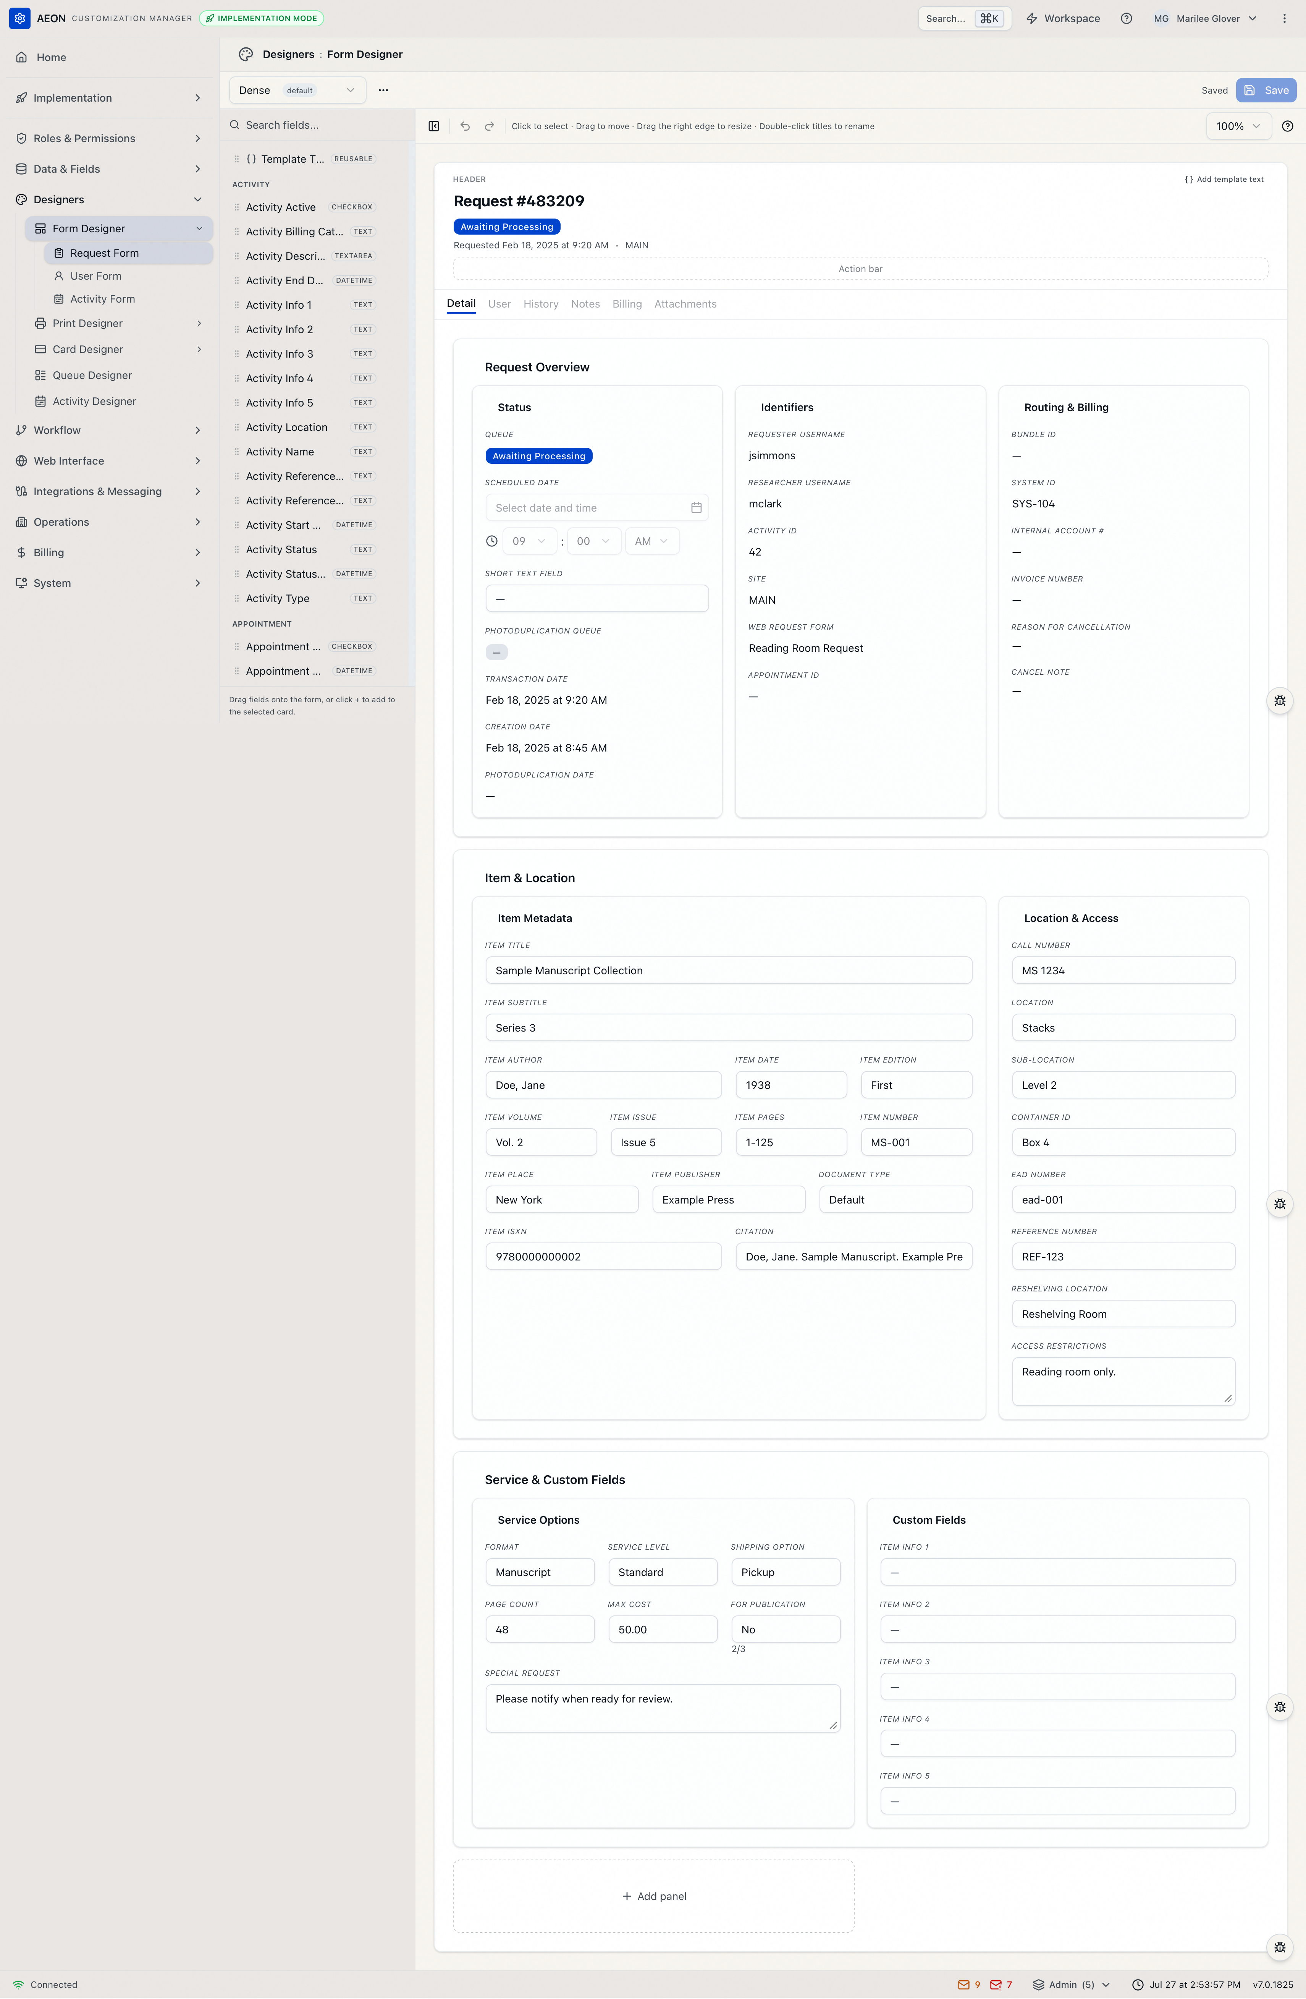Switch to the Billing tab
This screenshot has height=1999, width=1306.
(627, 304)
